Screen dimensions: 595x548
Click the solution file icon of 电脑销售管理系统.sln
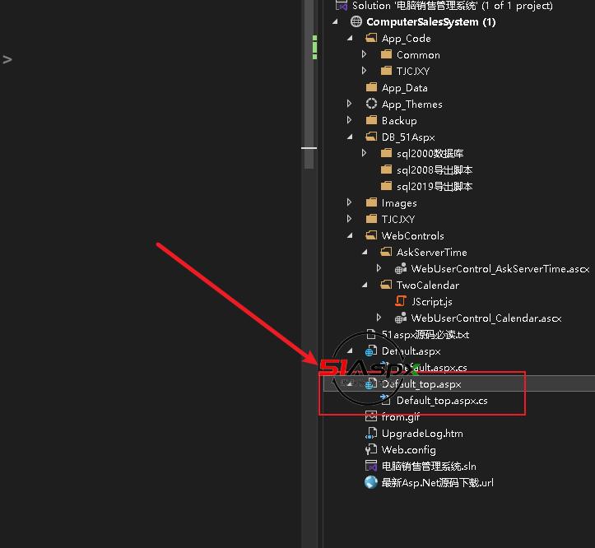(x=371, y=466)
